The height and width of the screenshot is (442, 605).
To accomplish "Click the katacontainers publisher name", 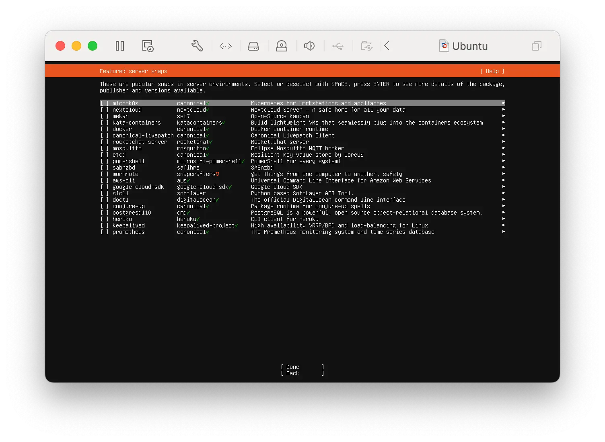I will (200, 123).
